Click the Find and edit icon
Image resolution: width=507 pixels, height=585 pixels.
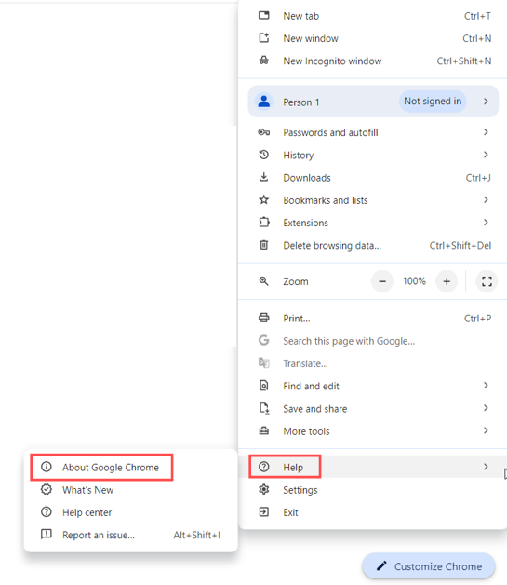click(x=264, y=385)
